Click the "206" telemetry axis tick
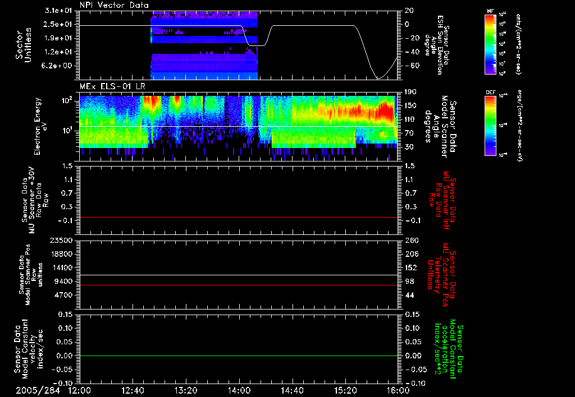The image size is (575, 397). (412, 254)
